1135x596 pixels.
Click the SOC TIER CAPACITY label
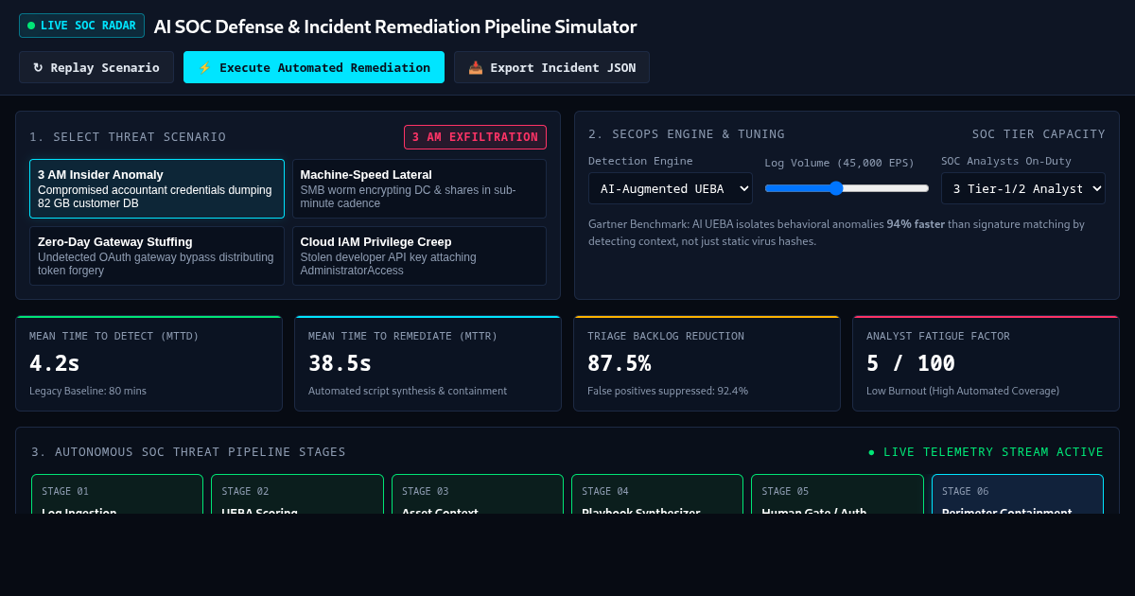(1039, 134)
